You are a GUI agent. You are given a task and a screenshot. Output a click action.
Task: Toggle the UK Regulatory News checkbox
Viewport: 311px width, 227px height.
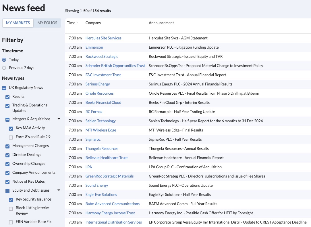4,88
